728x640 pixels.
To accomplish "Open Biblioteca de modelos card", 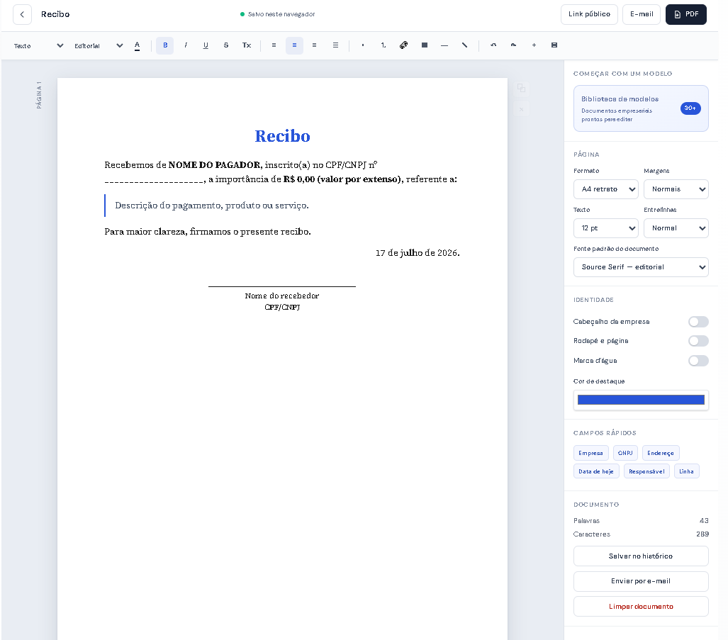I will tap(641, 108).
